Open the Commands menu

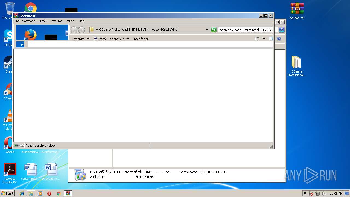pos(29,21)
